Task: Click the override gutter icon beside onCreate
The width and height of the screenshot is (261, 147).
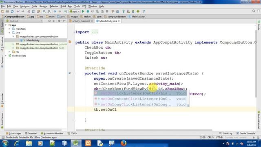Action: (70, 73)
